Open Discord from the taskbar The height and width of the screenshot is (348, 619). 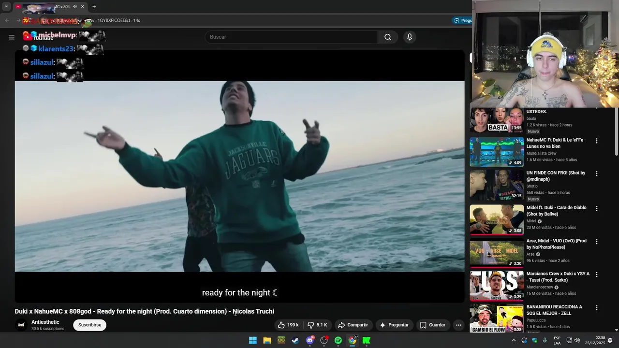pyautogui.click(x=310, y=340)
